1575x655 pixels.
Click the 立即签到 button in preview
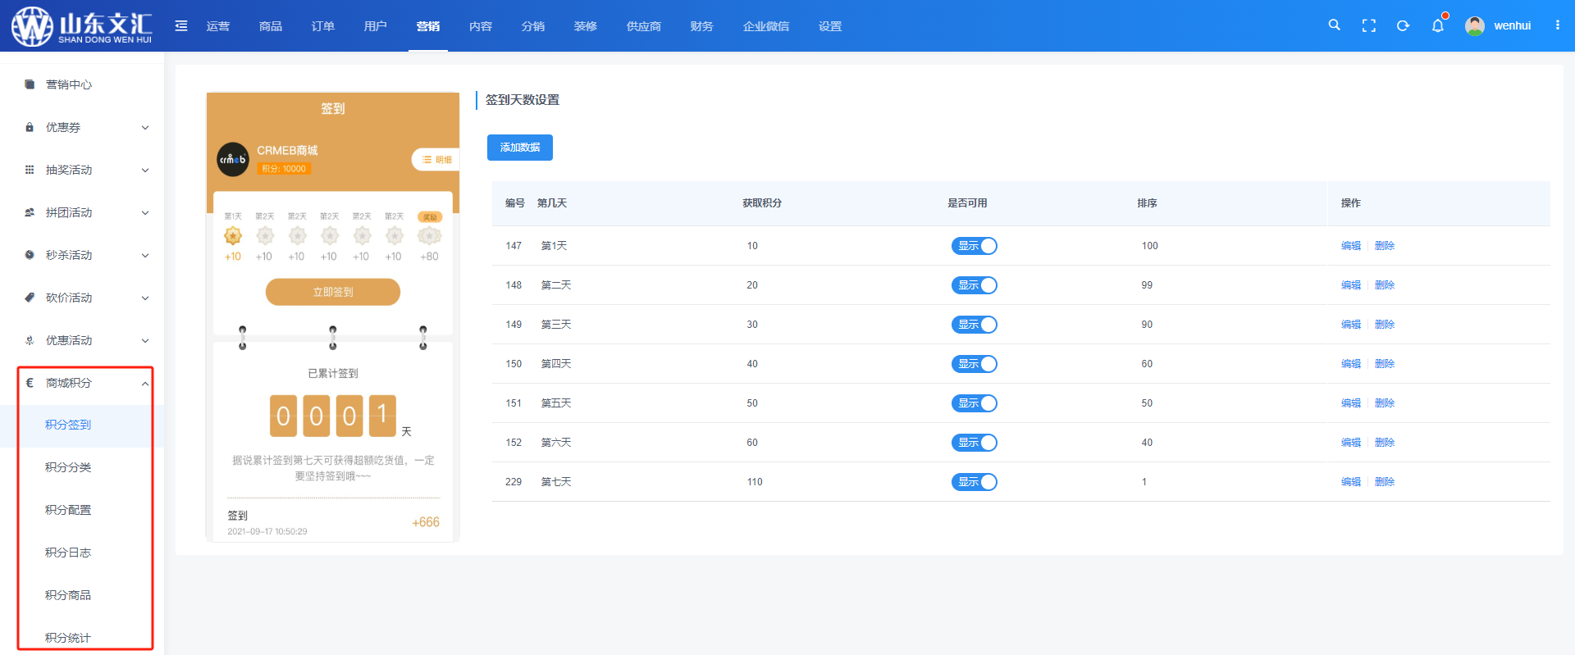pos(333,292)
